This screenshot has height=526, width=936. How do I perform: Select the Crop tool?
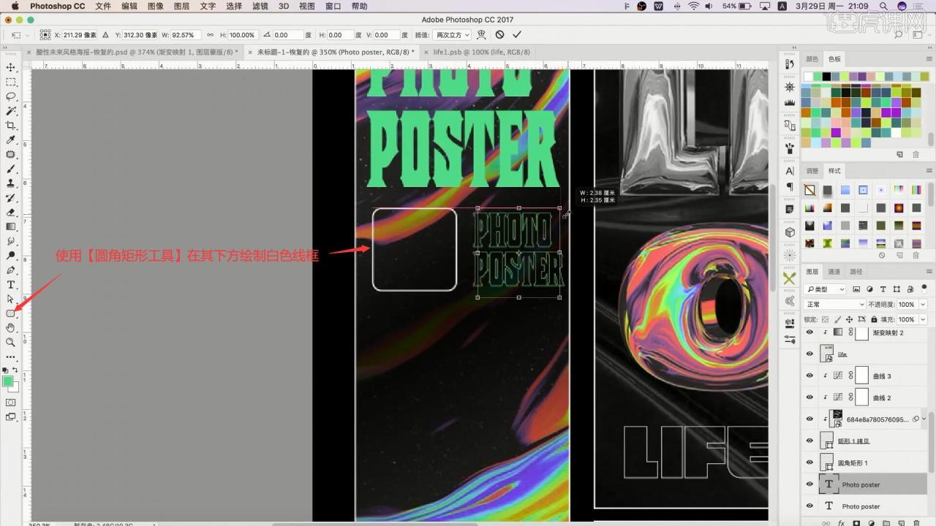click(11, 126)
